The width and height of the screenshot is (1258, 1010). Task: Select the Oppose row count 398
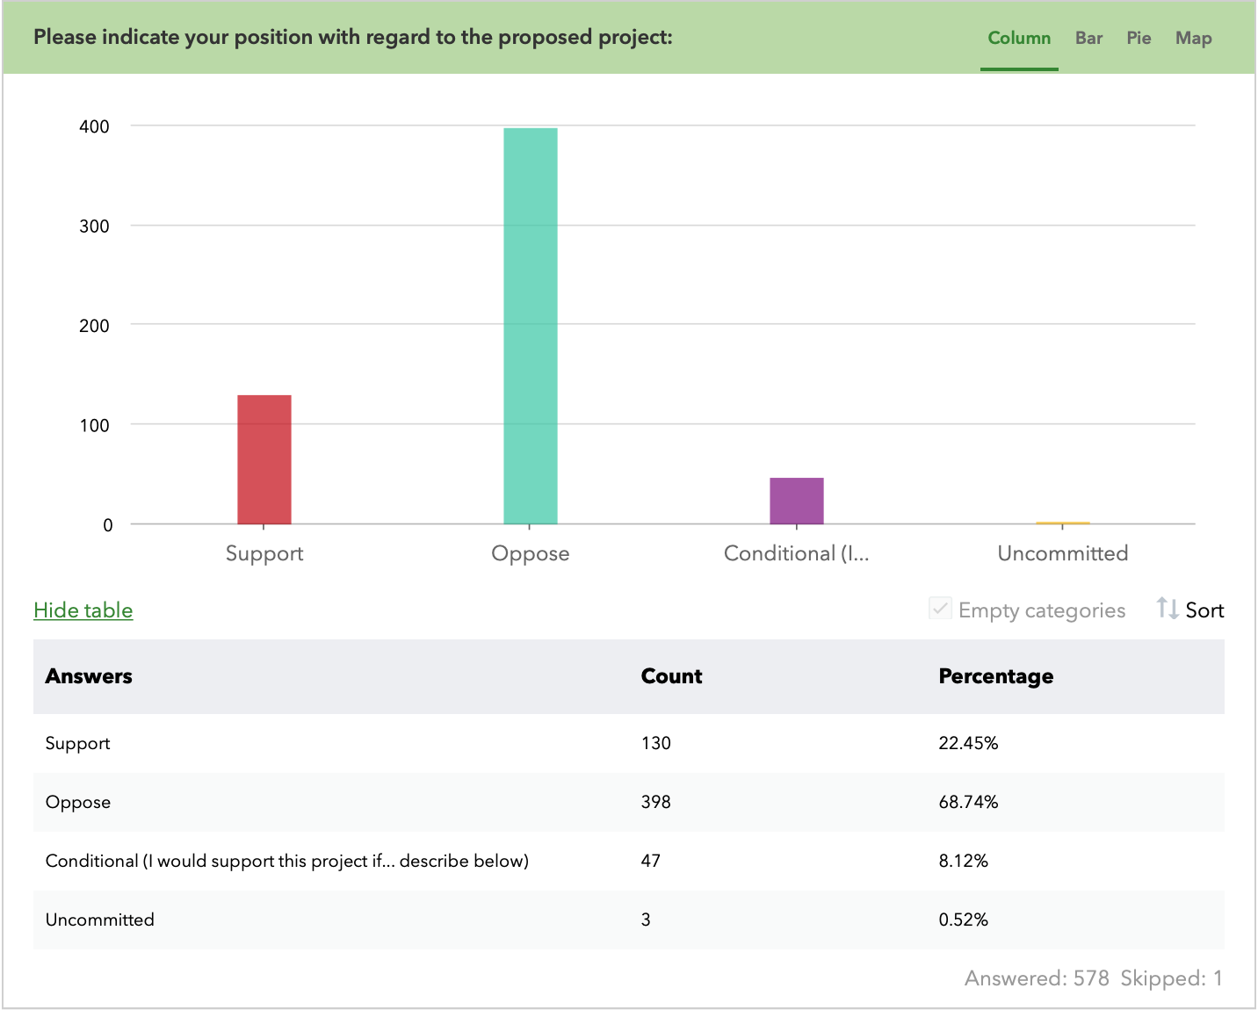coord(655,802)
